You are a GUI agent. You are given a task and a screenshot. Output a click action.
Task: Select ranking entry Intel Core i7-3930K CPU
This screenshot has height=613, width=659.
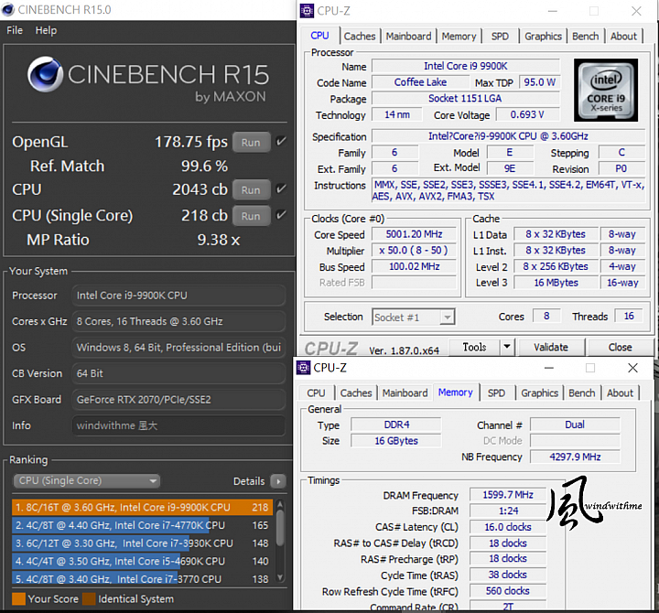pyautogui.click(x=142, y=543)
